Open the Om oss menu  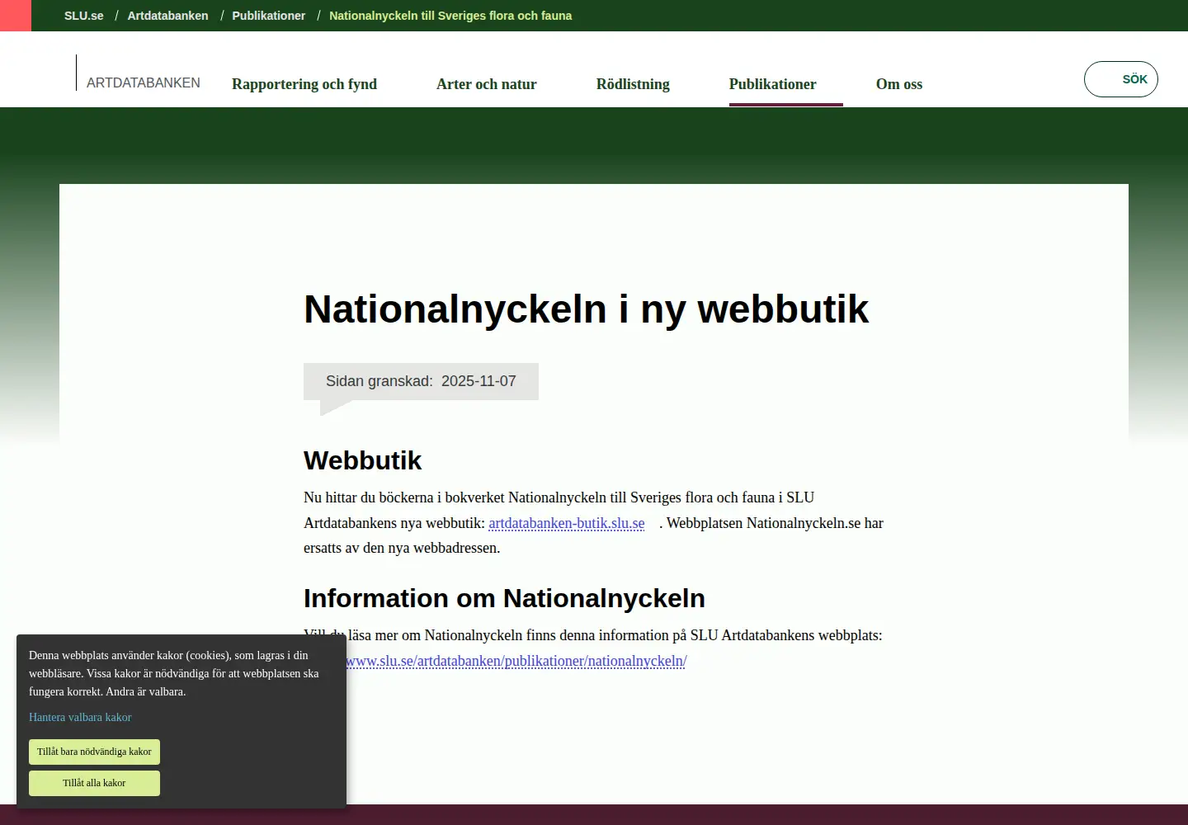[899, 84]
